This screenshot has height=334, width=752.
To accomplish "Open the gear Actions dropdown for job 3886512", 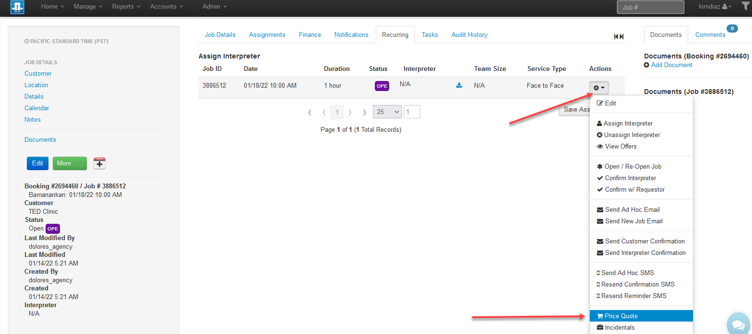I will pos(599,88).
